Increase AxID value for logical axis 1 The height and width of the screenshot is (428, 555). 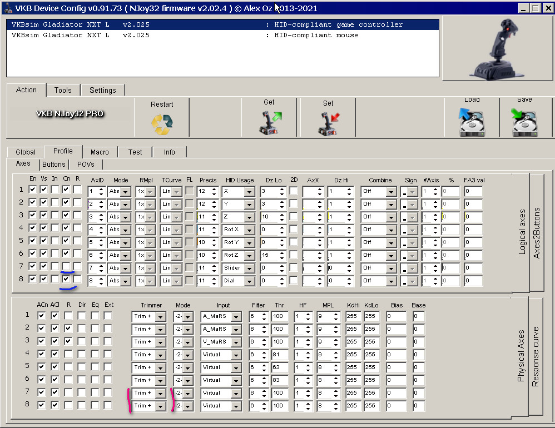[101, 188]
